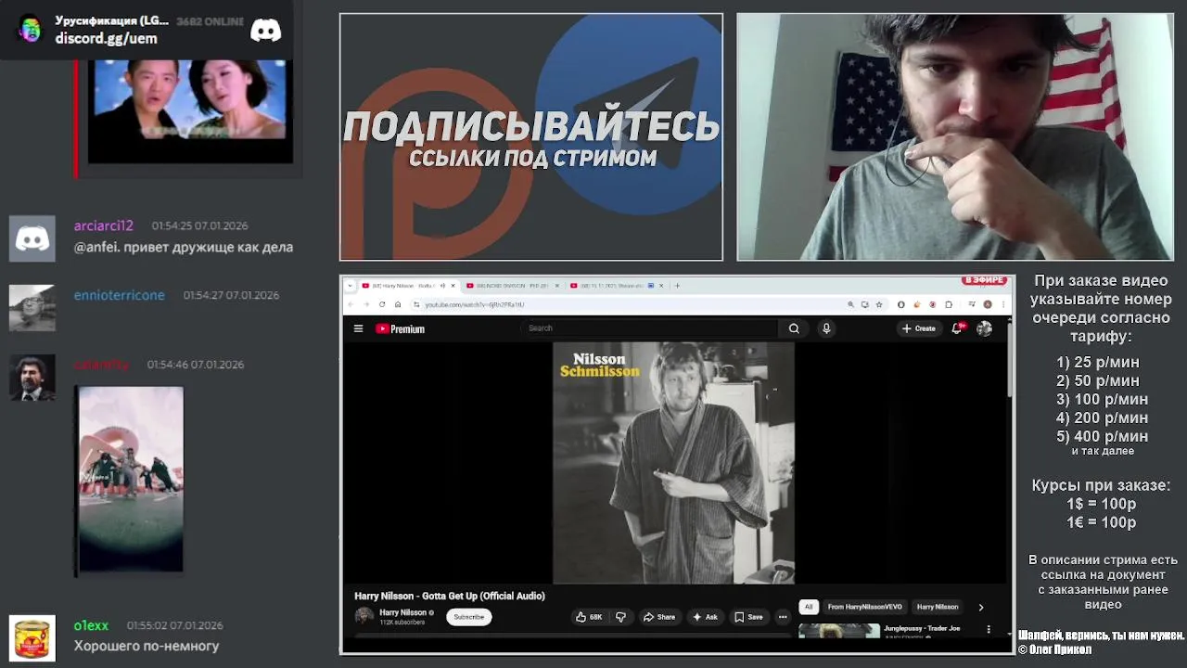Screen dimensions: 1187x668
Task: Click the discord.gg/uem invite text
Action: coord(106,38)
